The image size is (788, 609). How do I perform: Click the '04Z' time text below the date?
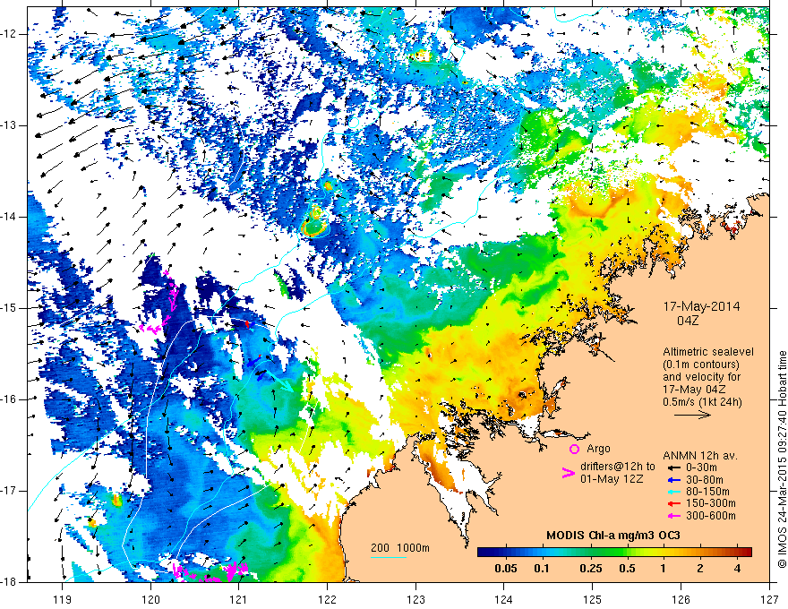[688, 321]
